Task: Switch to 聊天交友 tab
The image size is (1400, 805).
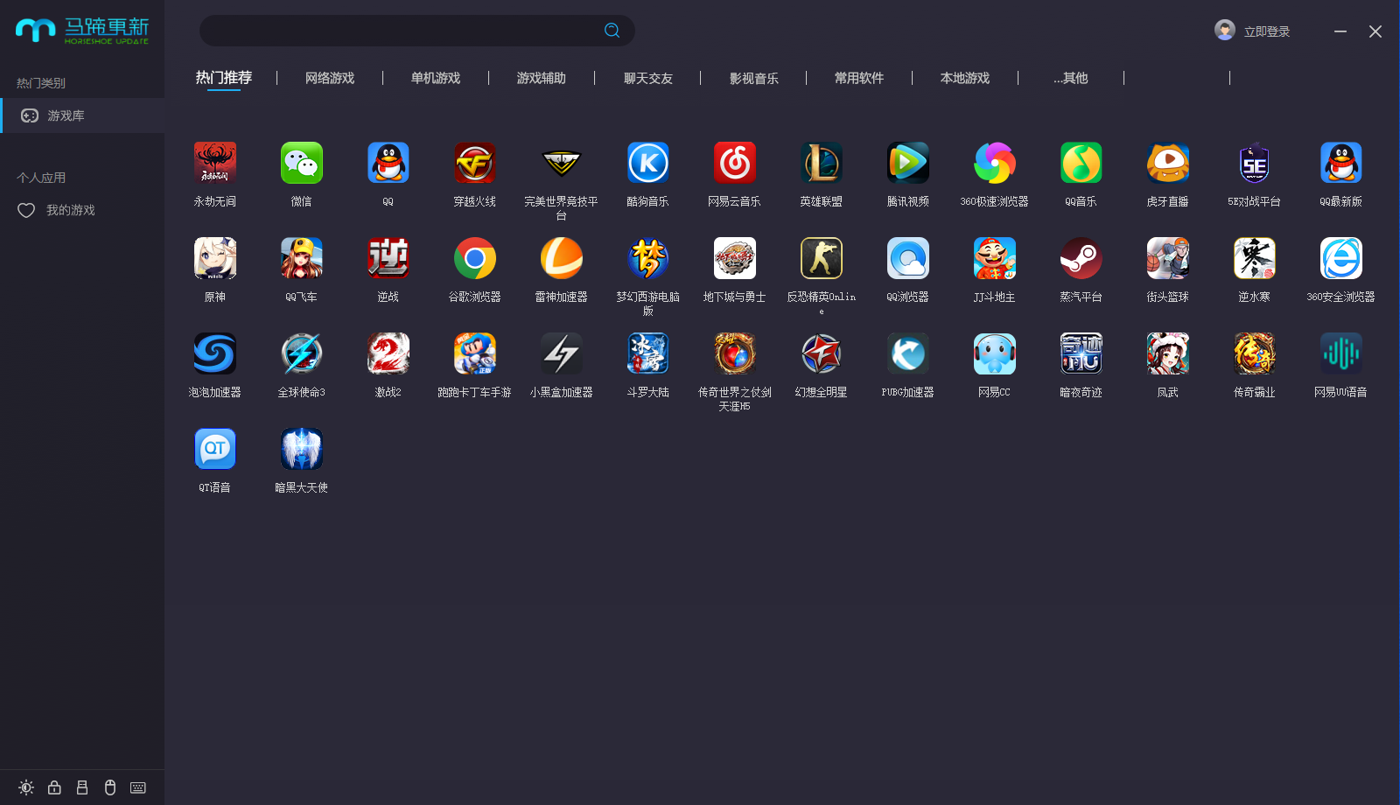Action: point(648,79)
